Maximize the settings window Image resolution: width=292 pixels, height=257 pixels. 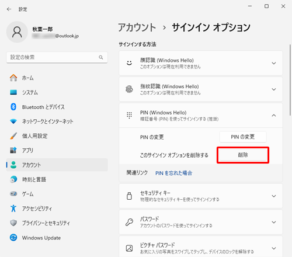[266, 6]
